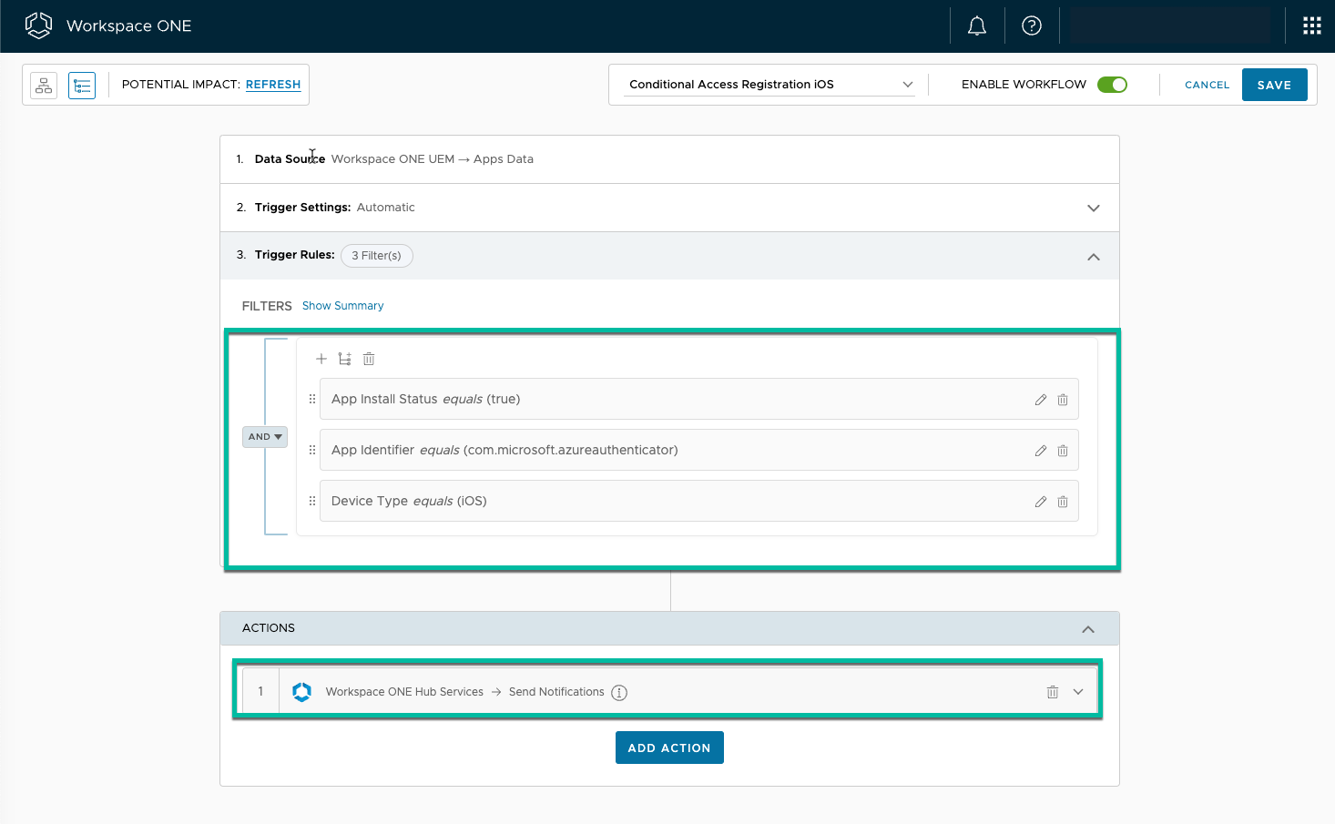The height and width of the screenshot is (824, 1335).
Task: Click the plus icon to add filter
Action: click(x=321, y=359)
